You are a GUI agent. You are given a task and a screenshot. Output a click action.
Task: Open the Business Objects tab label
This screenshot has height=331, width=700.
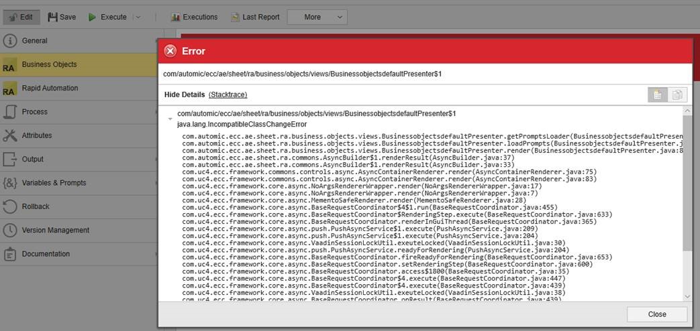49,64
